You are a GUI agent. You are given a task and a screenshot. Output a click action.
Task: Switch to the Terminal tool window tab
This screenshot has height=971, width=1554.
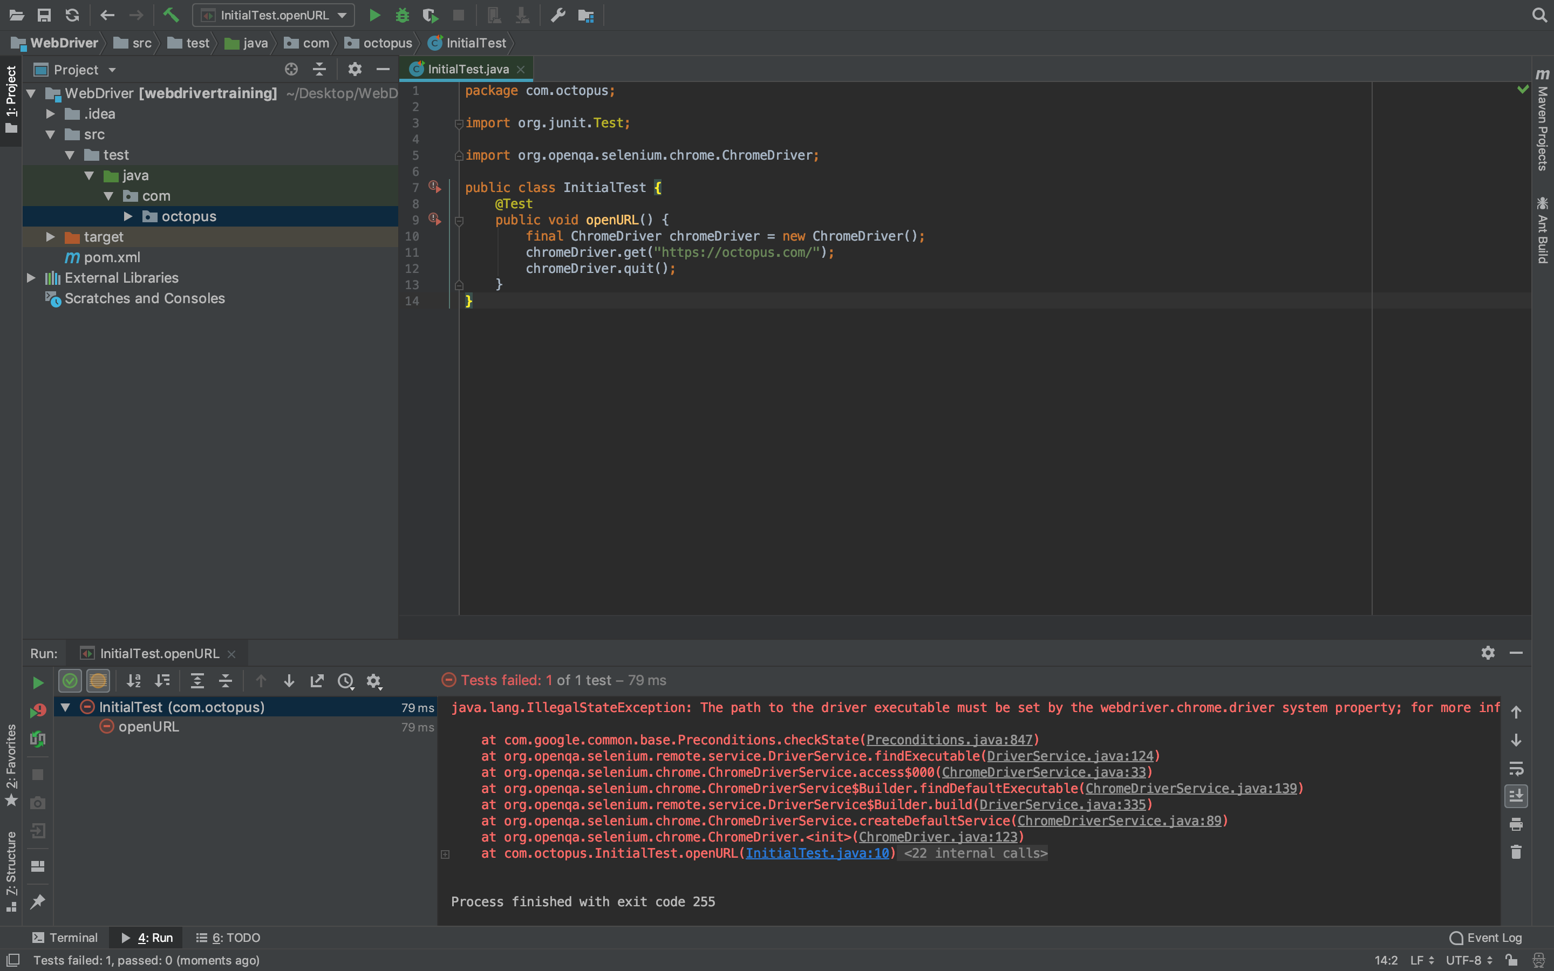pyautogui.click(x=65, y=938)
